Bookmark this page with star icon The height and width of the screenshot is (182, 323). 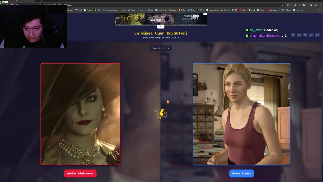pos(282,5)
